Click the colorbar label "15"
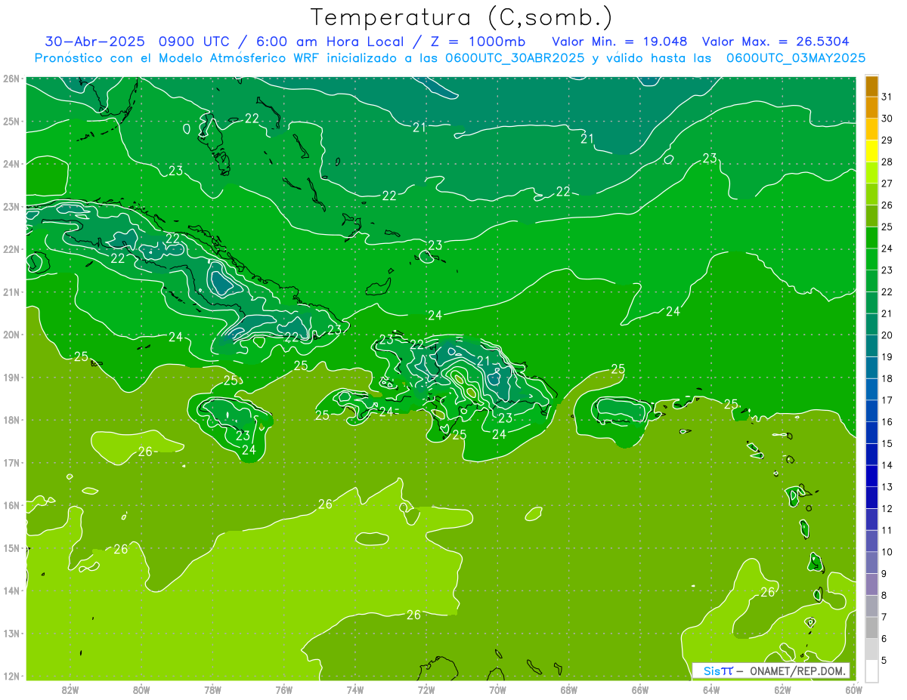This screenshot has height=700, width=907. pyautogui.click(x=887, y=443)
